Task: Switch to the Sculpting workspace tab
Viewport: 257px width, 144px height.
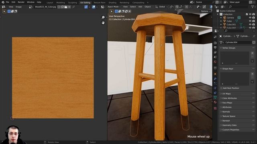Action: point(72,3)
